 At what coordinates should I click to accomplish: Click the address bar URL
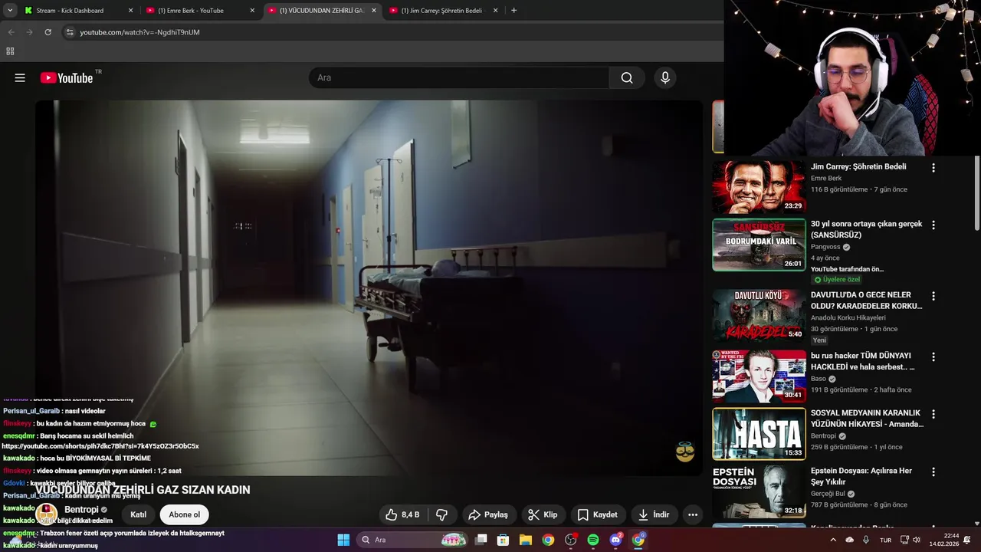coord(139,32)
